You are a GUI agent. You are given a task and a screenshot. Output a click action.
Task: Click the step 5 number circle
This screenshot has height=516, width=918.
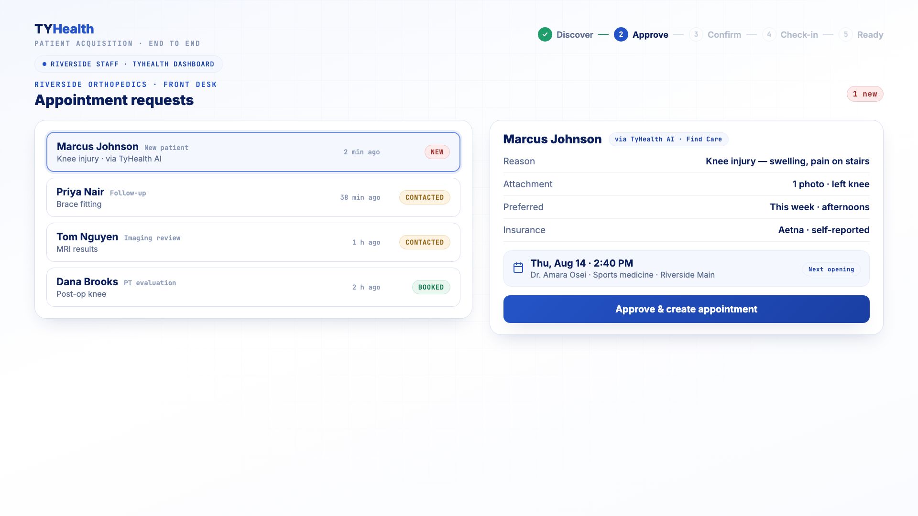845,34
